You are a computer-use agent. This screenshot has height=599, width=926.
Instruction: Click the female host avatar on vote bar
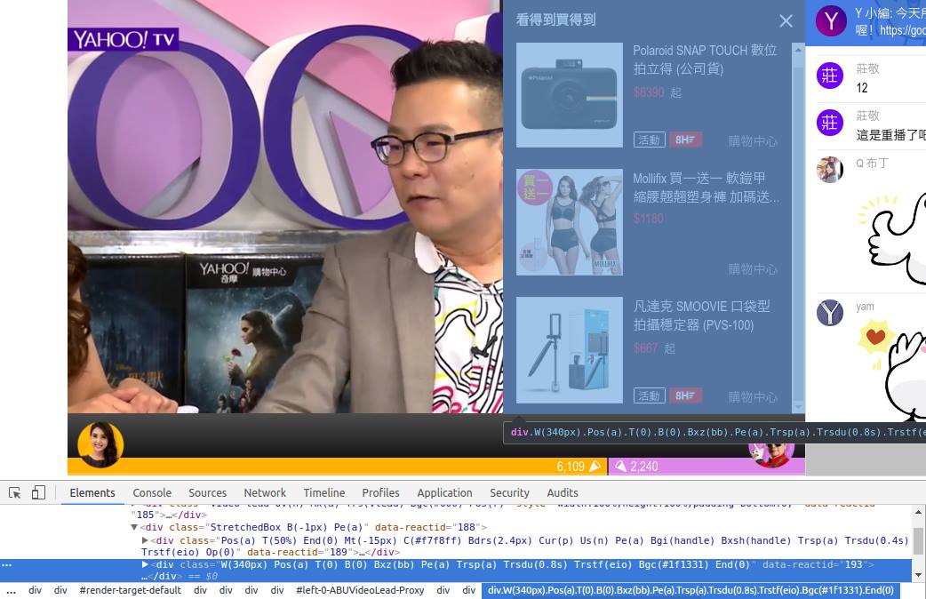point(100,445)
